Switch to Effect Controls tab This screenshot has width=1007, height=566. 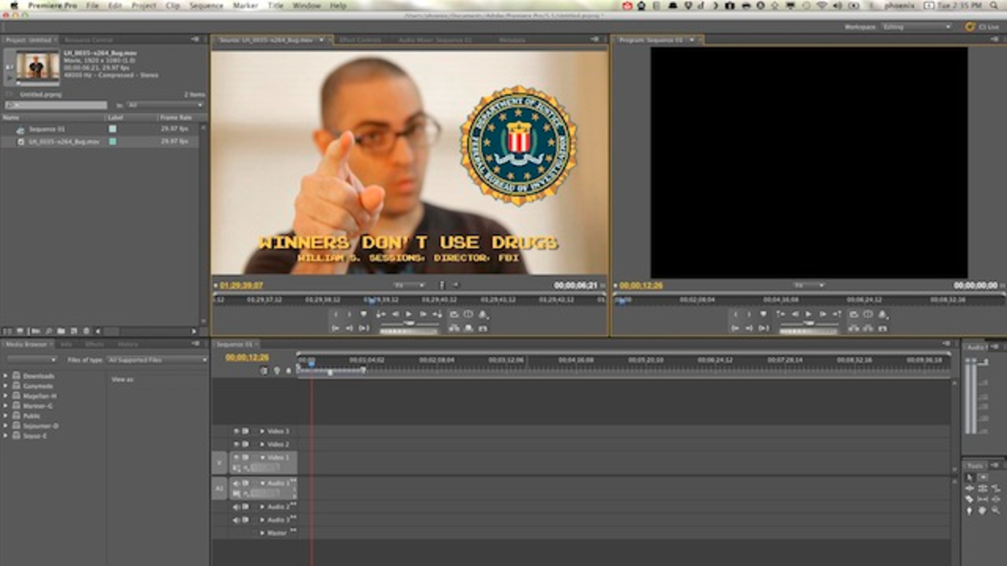(360, 40)
